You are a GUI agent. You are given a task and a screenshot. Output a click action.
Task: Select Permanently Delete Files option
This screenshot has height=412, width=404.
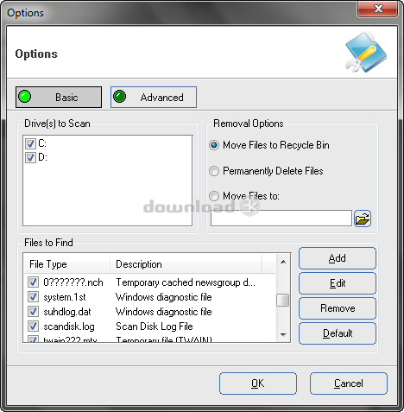214,171
